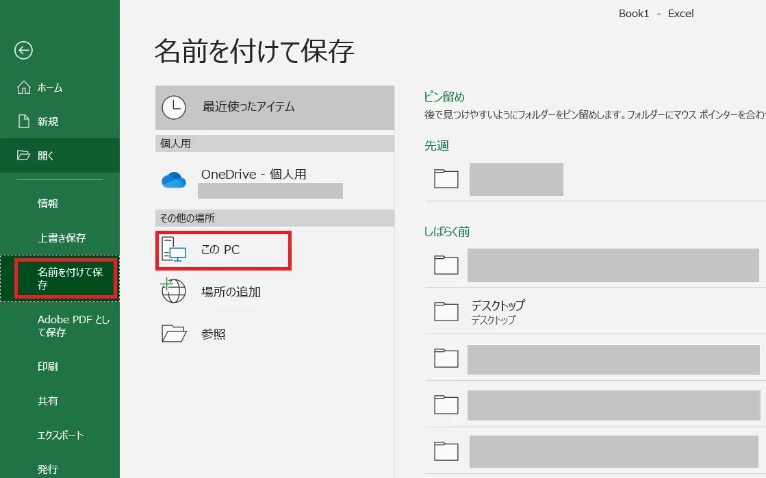Select 開く in the sidebar
The image size is (766, 478).
pos(60,155)
